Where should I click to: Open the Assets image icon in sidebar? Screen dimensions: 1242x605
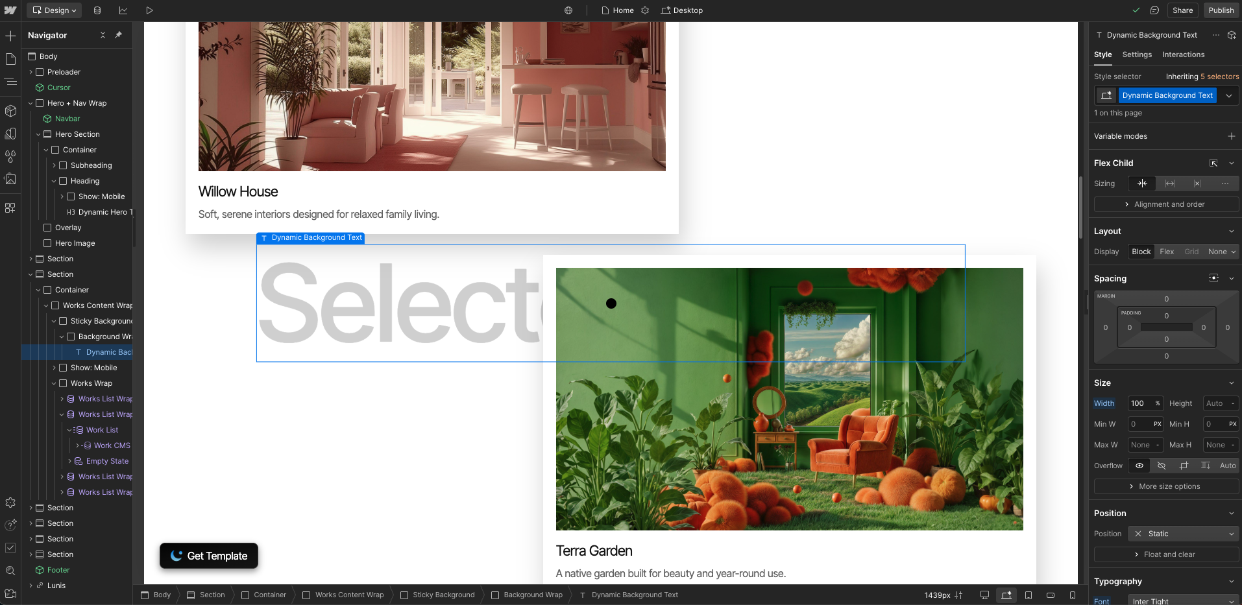(x=10, y=179)
